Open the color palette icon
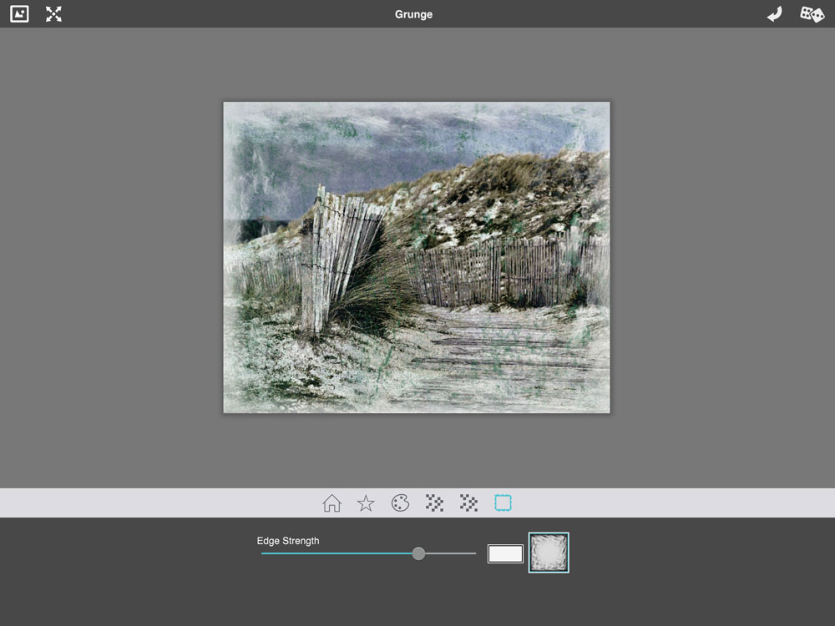 pos(400,503)
